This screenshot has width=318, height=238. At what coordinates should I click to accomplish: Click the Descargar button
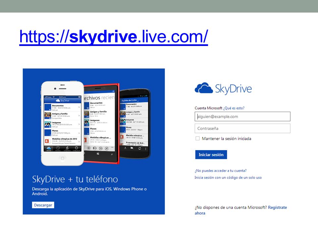(43, 205)
